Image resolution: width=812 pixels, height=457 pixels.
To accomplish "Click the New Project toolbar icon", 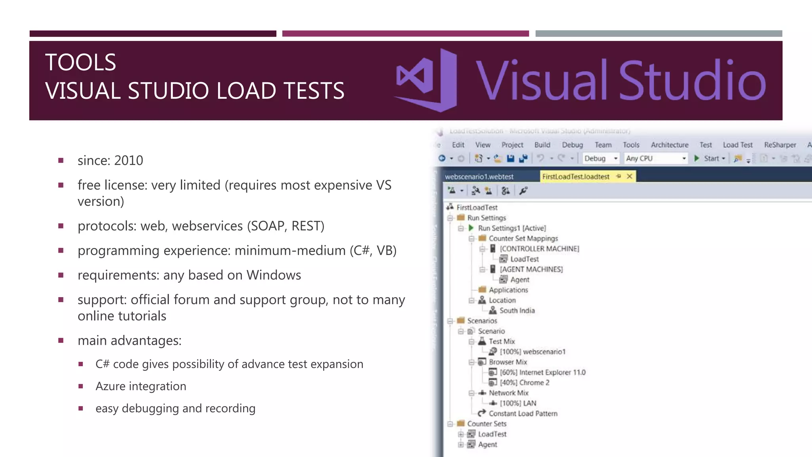I will click(479, 158).
